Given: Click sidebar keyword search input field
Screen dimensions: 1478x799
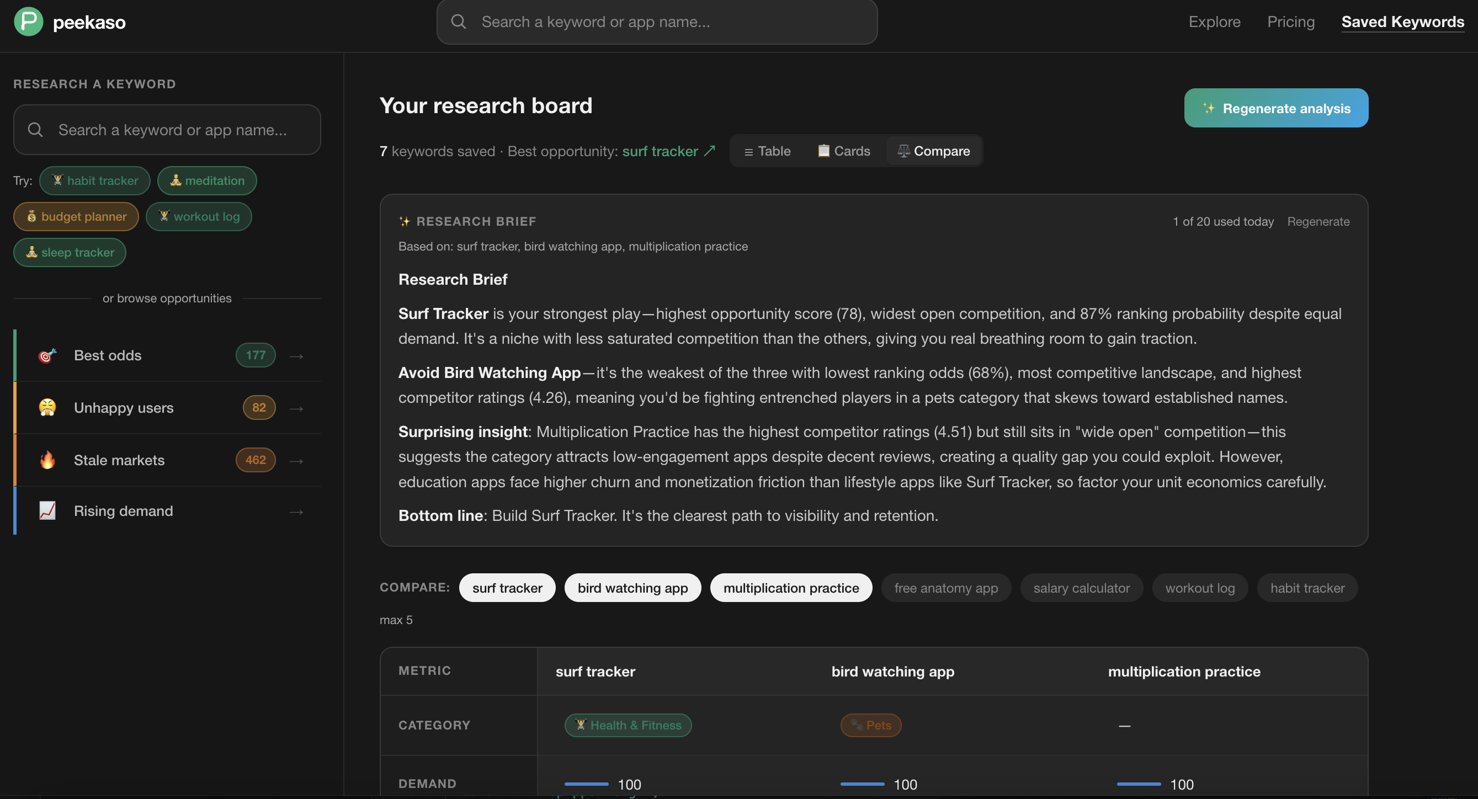Looking at the screenshot, I should (172, 130).
